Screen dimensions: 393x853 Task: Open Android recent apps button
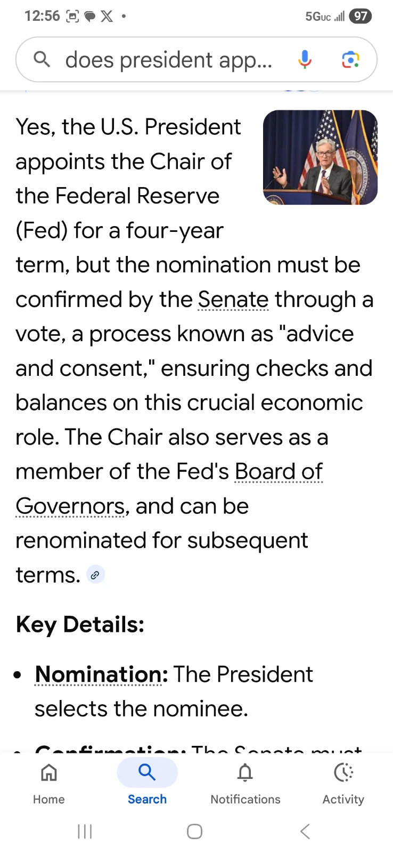click(x=85, y=831)
